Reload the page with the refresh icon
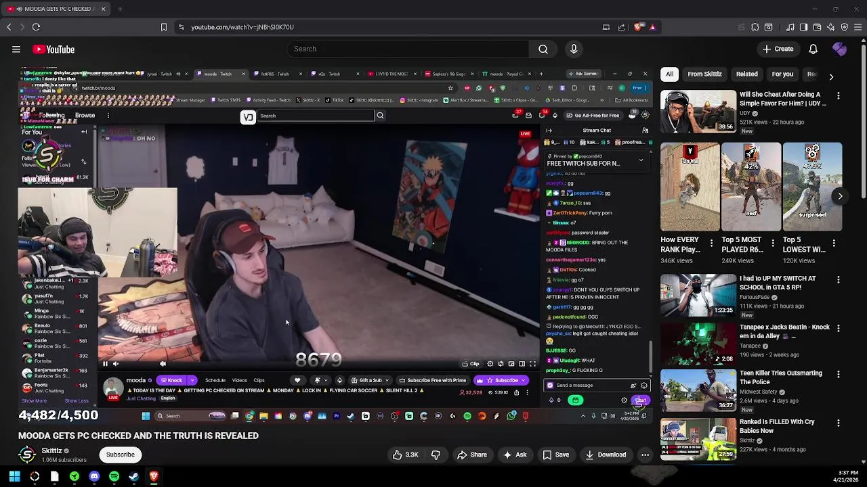867x487 pixels. tap(36, 27)
